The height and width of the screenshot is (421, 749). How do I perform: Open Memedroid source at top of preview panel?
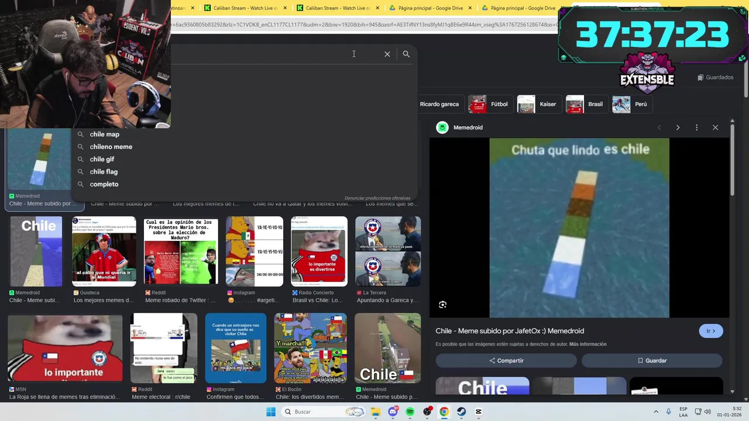pos(460,127)
